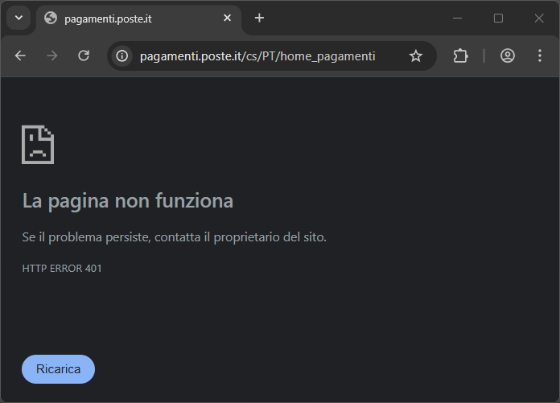The height and width of the screenshot is (403, 560).
Task: Open the Extensions puzzle icon
Action: tap(460, 56)
